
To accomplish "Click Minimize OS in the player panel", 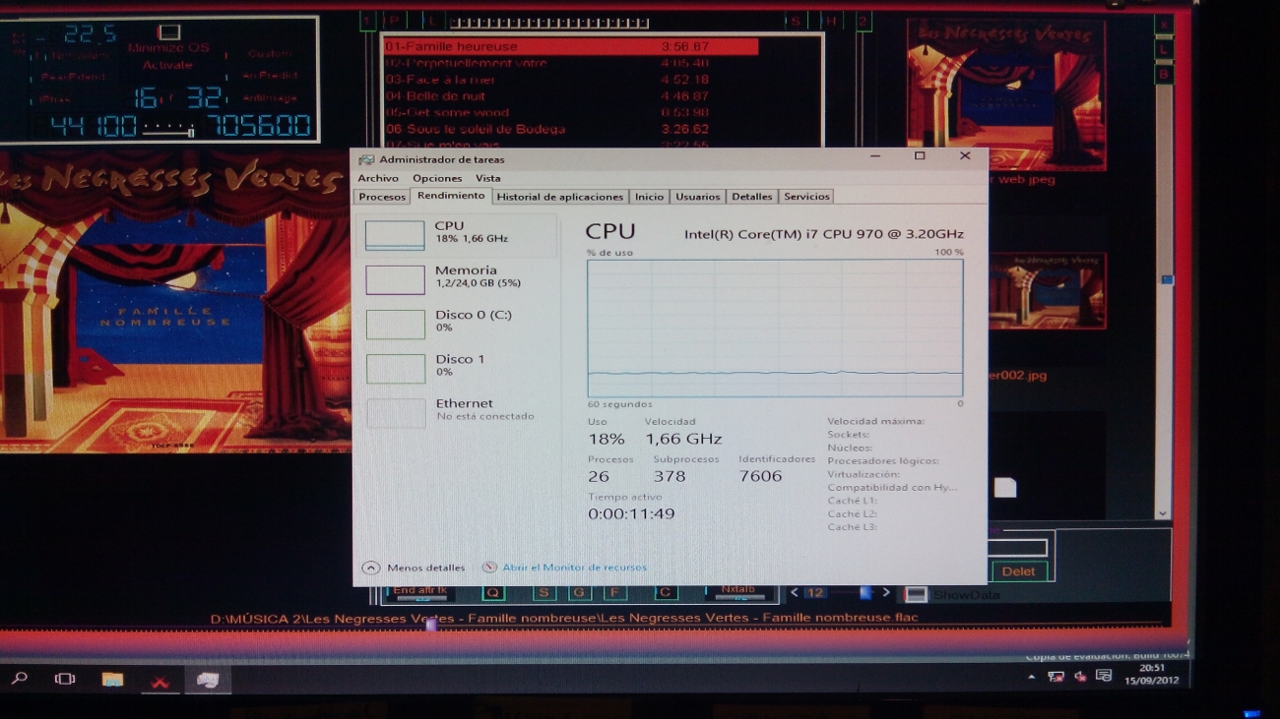I will 168,48.
